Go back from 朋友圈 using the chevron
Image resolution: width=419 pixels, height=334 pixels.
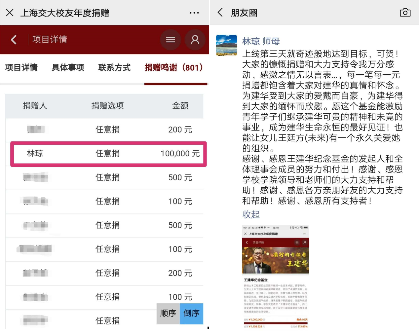coord(220,13)
